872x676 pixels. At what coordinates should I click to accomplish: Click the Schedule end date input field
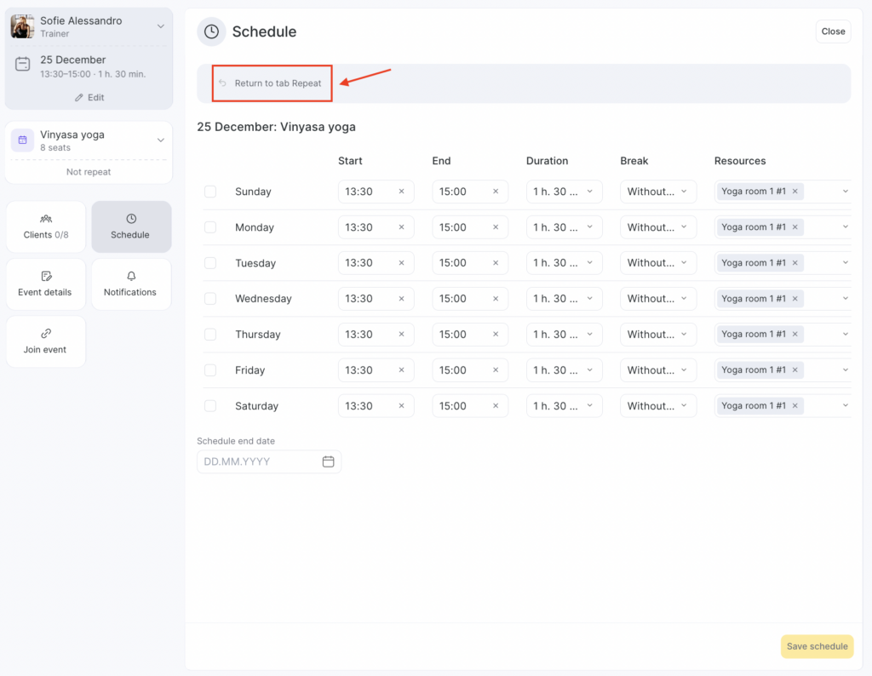(x=258, y=461)
